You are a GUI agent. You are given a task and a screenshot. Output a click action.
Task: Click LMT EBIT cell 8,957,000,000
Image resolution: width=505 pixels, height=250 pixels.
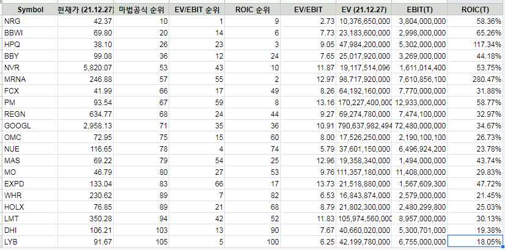tap(419, 218)
